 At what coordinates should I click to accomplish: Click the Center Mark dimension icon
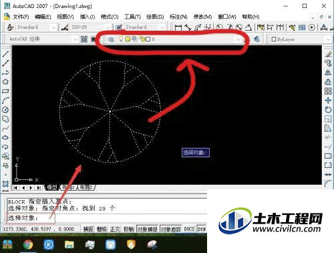pos(312,27)
